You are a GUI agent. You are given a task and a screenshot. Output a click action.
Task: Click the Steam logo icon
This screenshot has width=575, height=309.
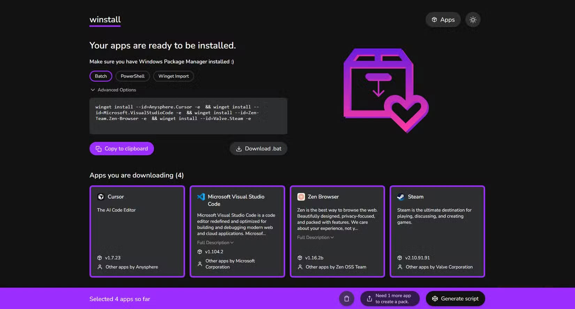[401, 197]
